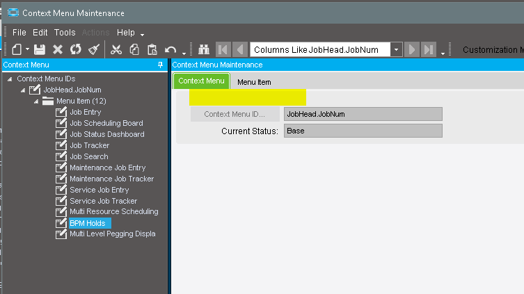Open the New button dropdown arrow
Image resolution: width=524 pixels, height=294 pixels.
[27, 49]
